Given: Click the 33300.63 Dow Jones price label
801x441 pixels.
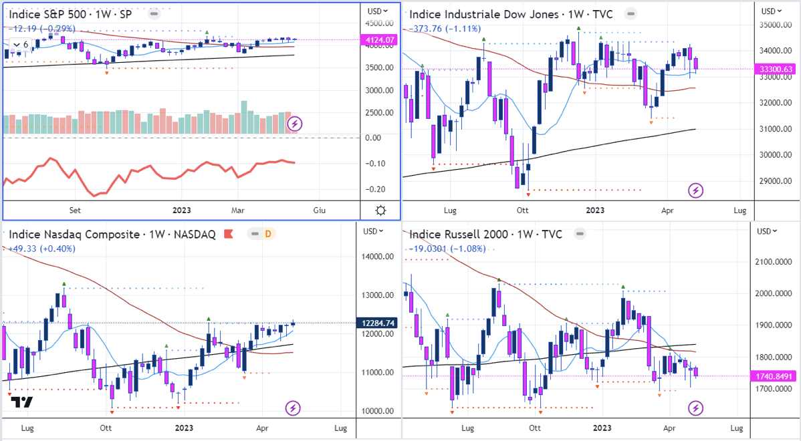Looking at the screenshot, I should pos(777,69).
